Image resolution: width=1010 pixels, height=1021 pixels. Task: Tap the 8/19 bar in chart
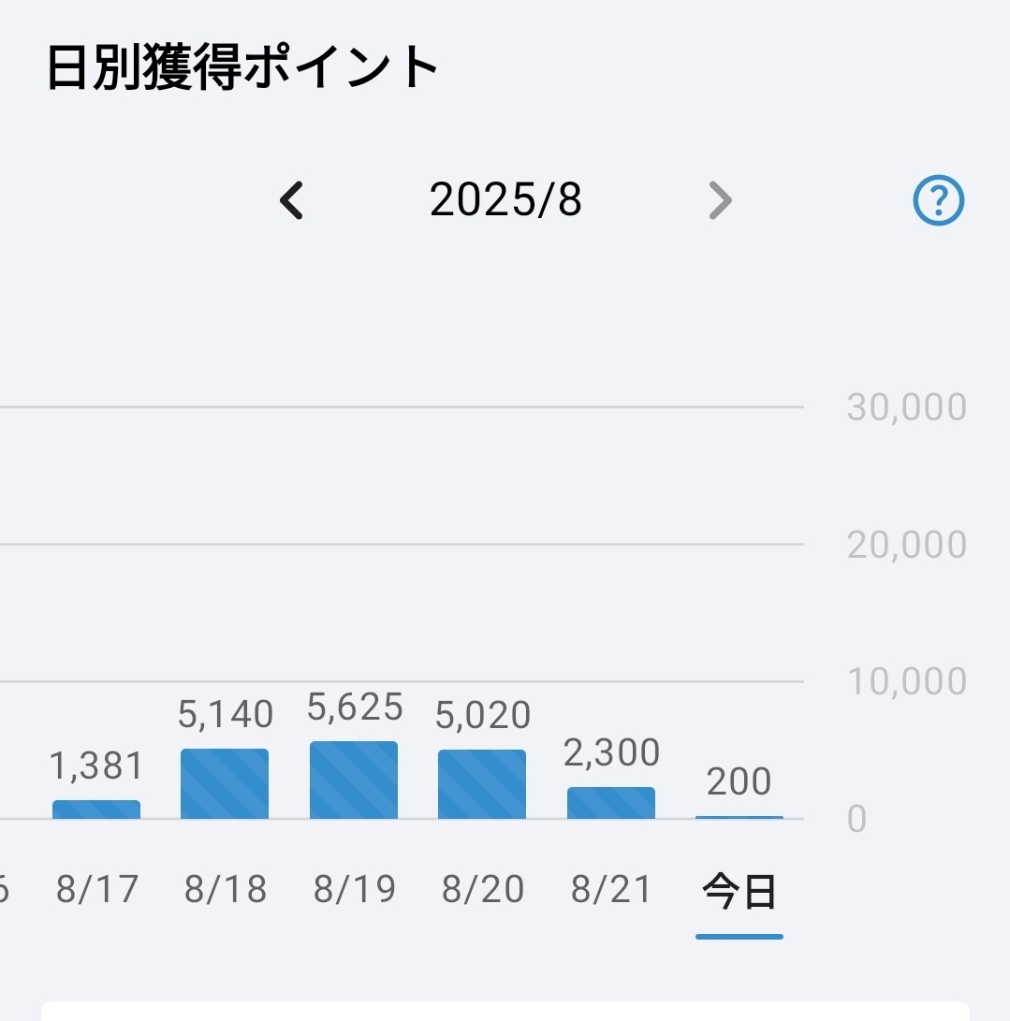(354, 780)
